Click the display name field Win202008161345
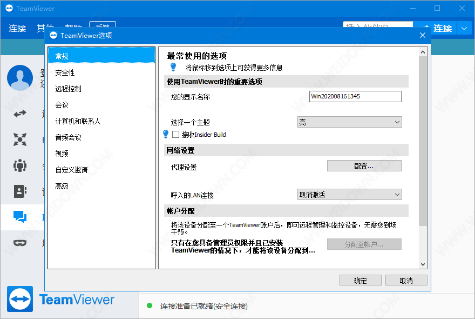 tap(355, 97)
